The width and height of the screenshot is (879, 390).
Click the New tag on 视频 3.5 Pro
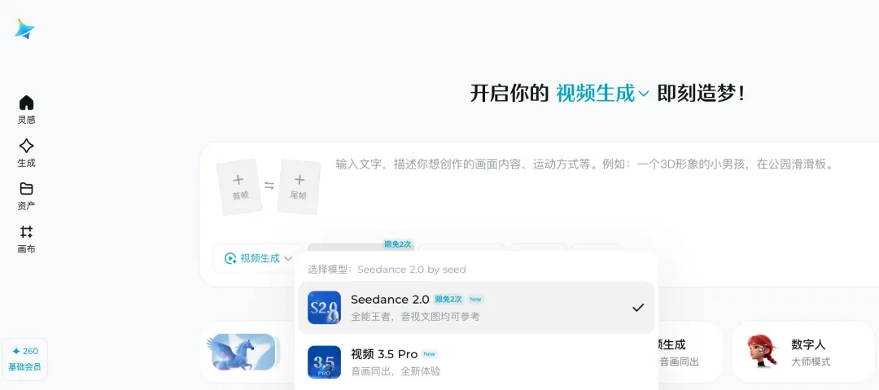[x=430, y=354]
